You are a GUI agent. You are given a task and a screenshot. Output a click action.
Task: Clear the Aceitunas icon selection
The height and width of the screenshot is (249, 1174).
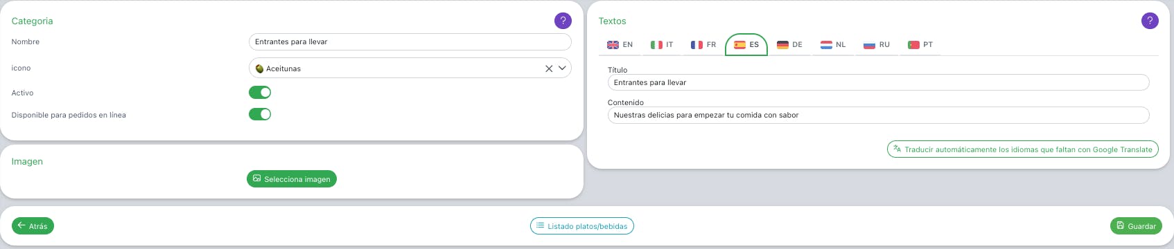[549, 68]
